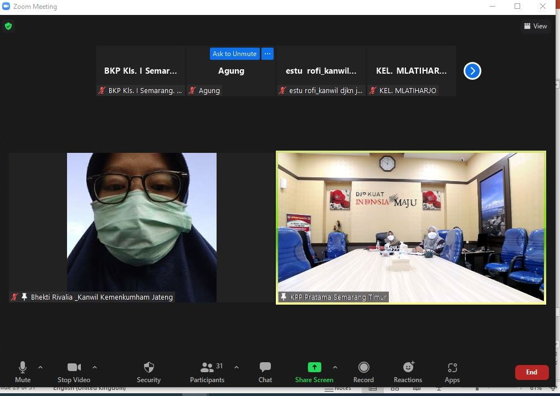This screenshot has width=560, height=396.
Task: Expand audio options arrow beside Mute
Action: click(40, 367)
